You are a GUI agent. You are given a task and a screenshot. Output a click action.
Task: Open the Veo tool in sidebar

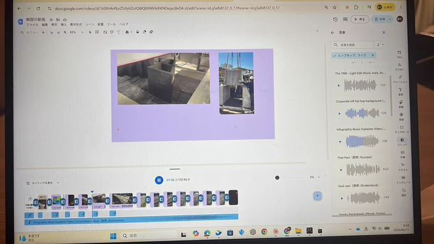tap(400, 54)
